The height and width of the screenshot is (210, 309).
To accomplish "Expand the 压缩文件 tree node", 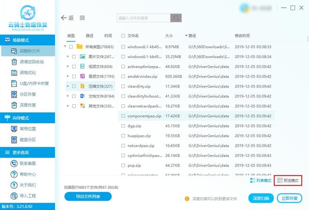I will [68, 86].
